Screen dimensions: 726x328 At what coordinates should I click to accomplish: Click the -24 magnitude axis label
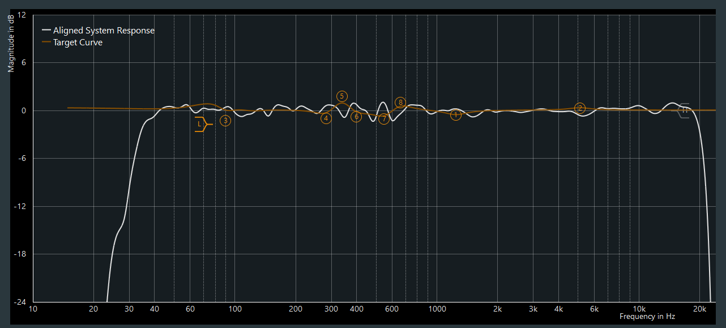(x=20, y=302)
